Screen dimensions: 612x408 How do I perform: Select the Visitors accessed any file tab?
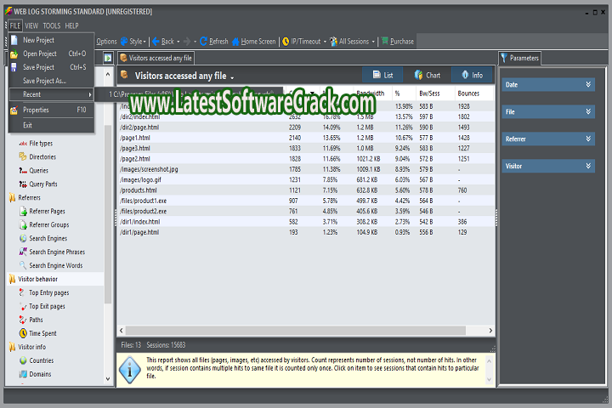point(156,58)
